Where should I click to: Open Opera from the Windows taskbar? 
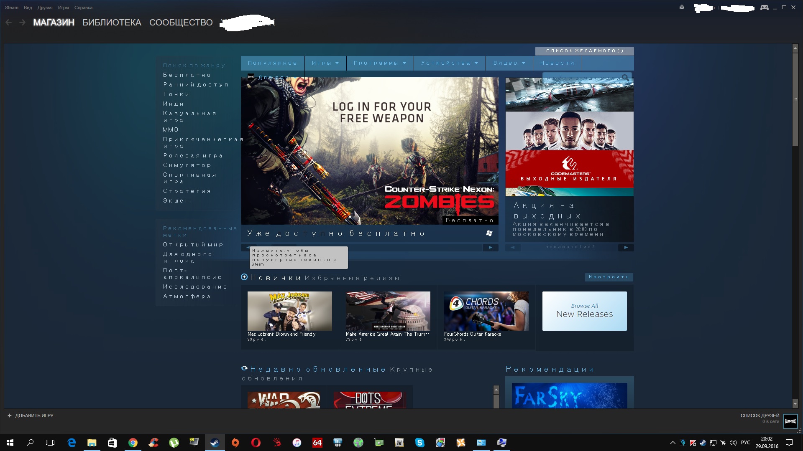(256, 443)
